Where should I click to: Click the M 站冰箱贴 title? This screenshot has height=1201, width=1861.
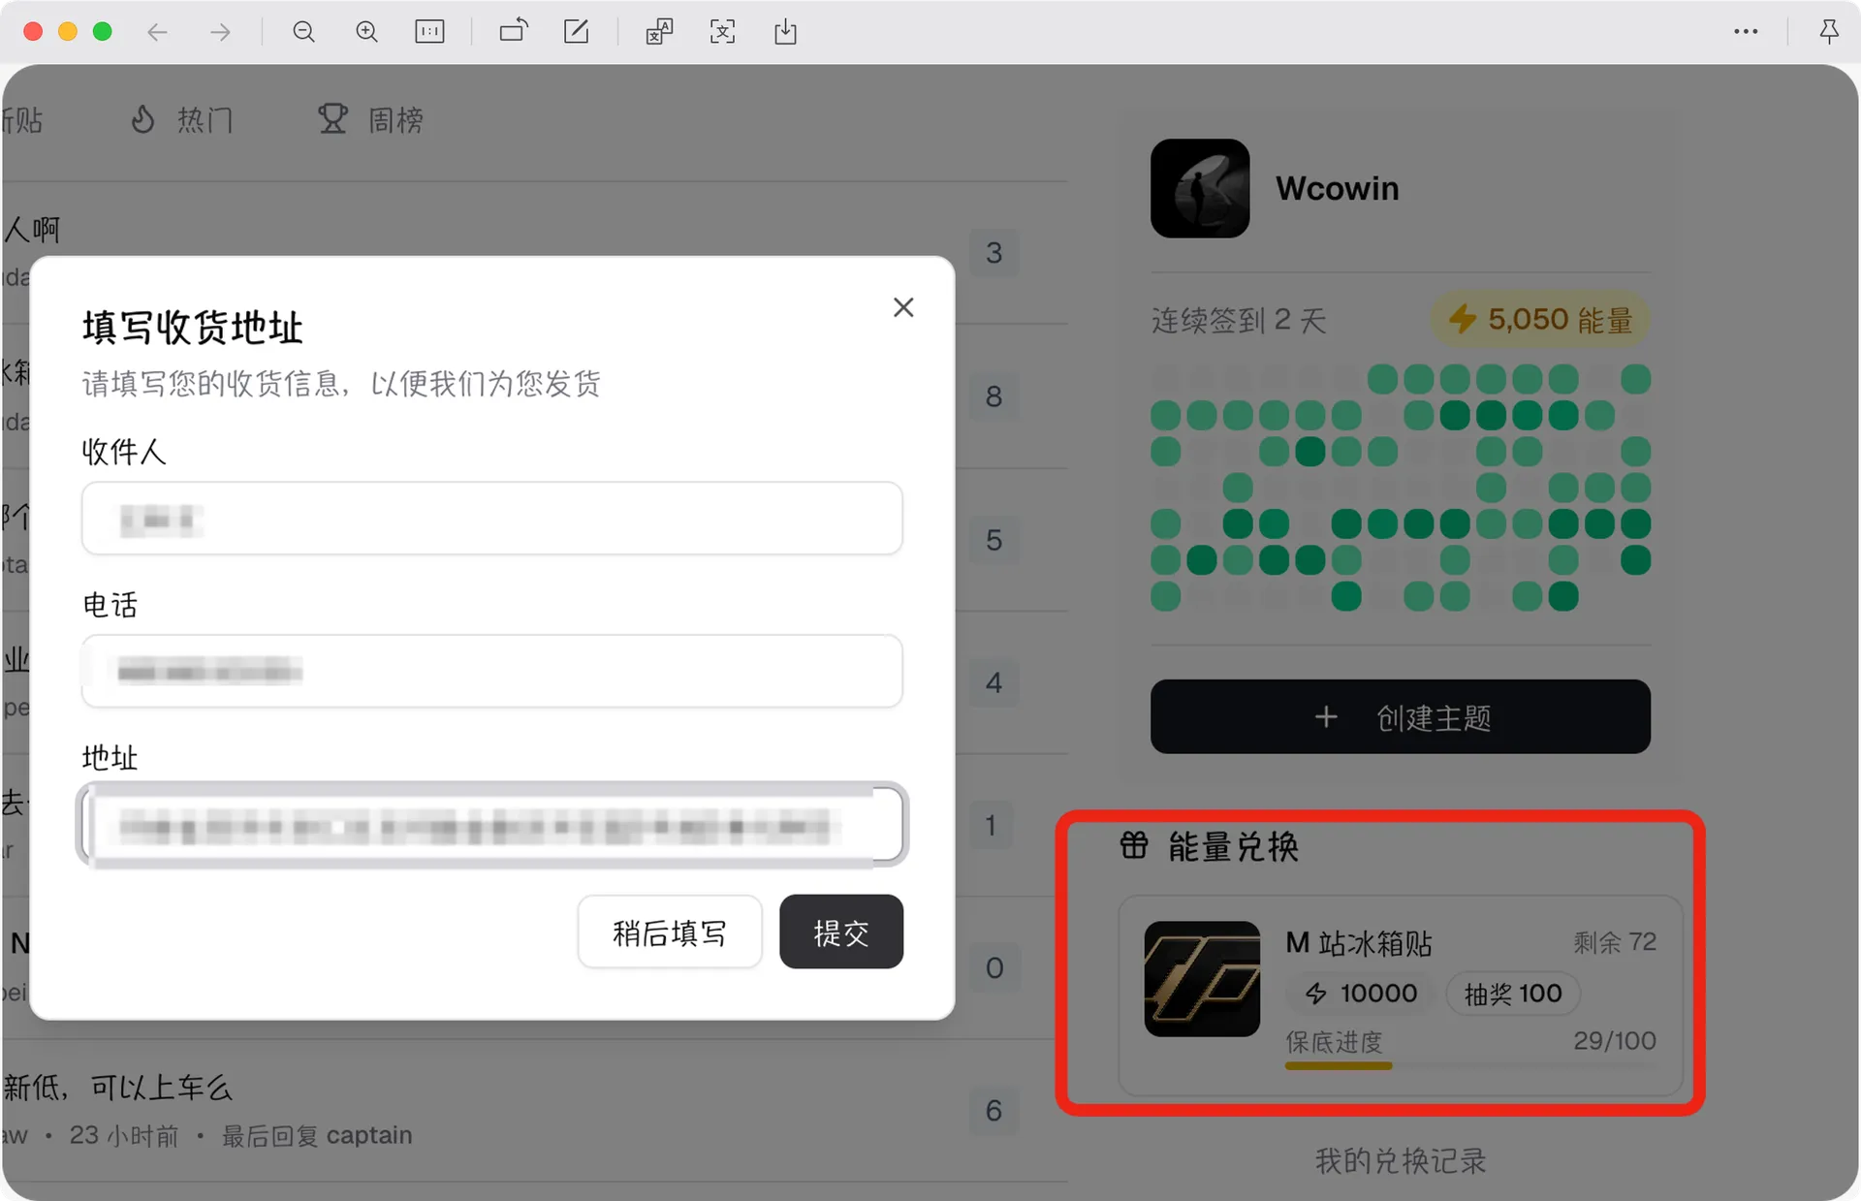[1359, 943]
